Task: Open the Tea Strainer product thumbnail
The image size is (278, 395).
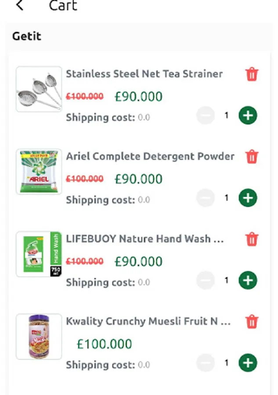Action: coord(39,89)
